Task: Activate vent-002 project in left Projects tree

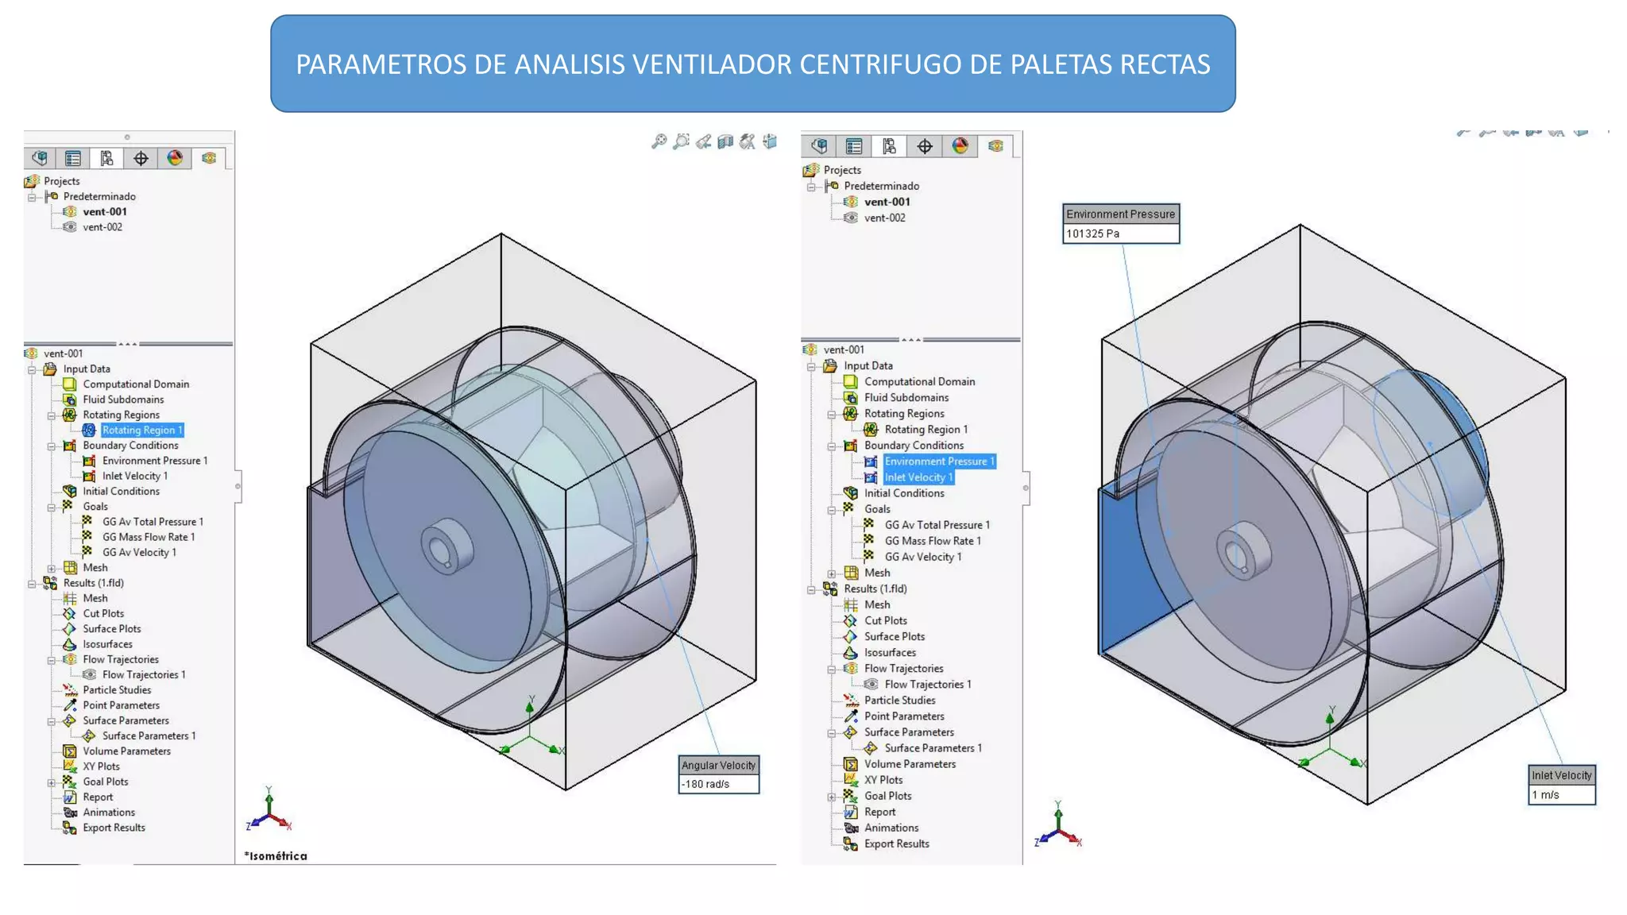Action: pos(102,227)
